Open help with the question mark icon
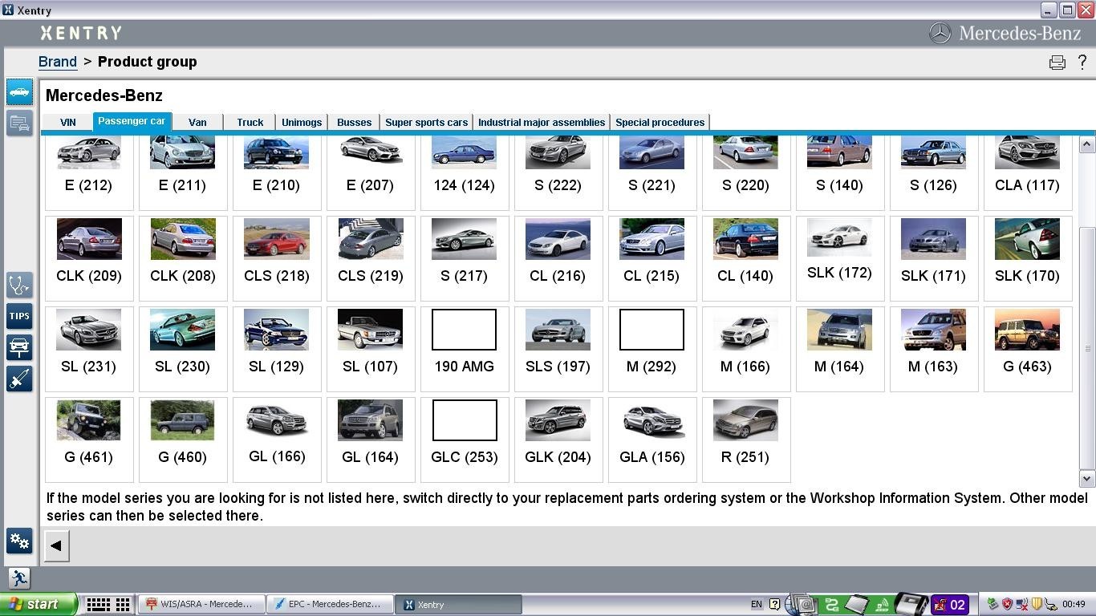Image resolution: width=1096 pixels, height=616 pixels. point(1082,63)
